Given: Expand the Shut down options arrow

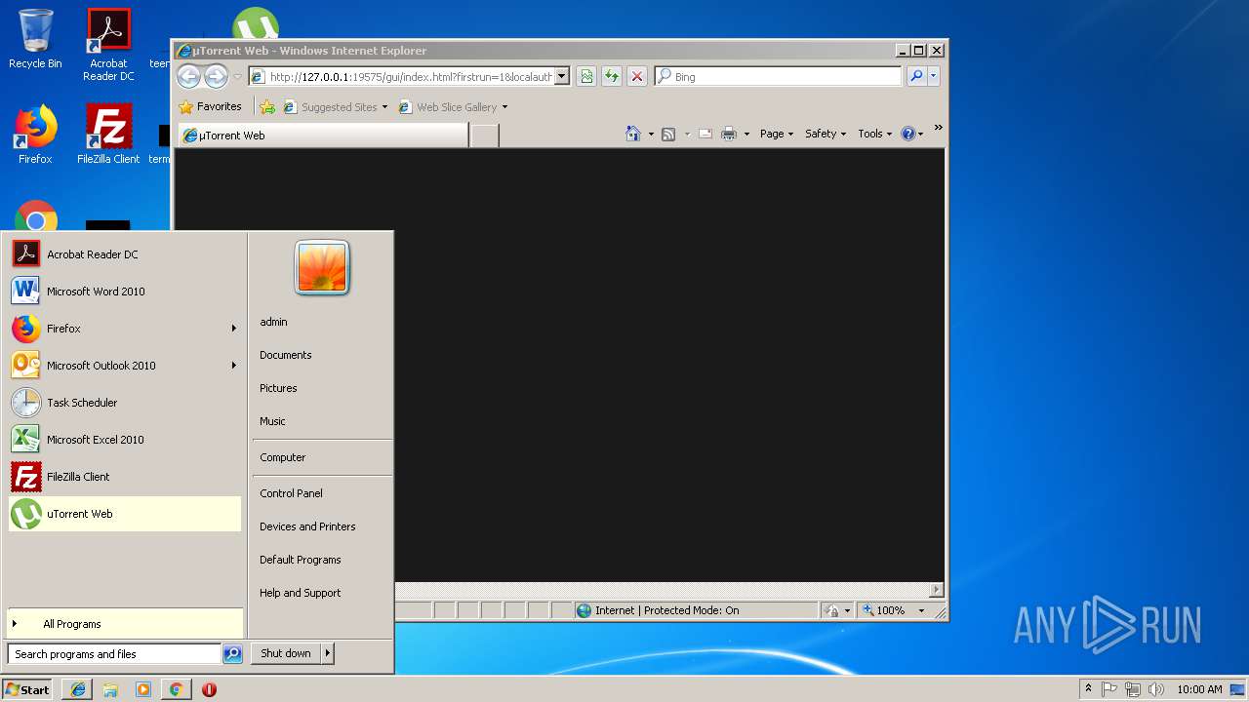Looking at the screenshot, I should 328,654.
